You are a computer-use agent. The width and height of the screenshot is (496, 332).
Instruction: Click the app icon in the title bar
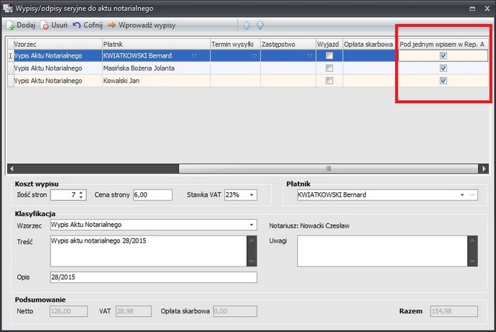(6, 7)
